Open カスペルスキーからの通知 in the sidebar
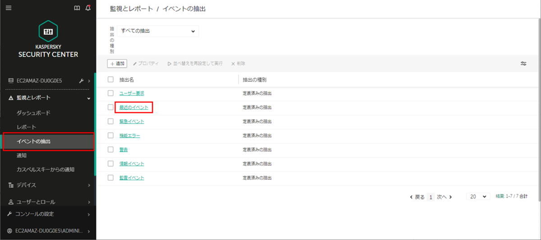The width and height of the screenshot is (541, 240). point(45,170)
